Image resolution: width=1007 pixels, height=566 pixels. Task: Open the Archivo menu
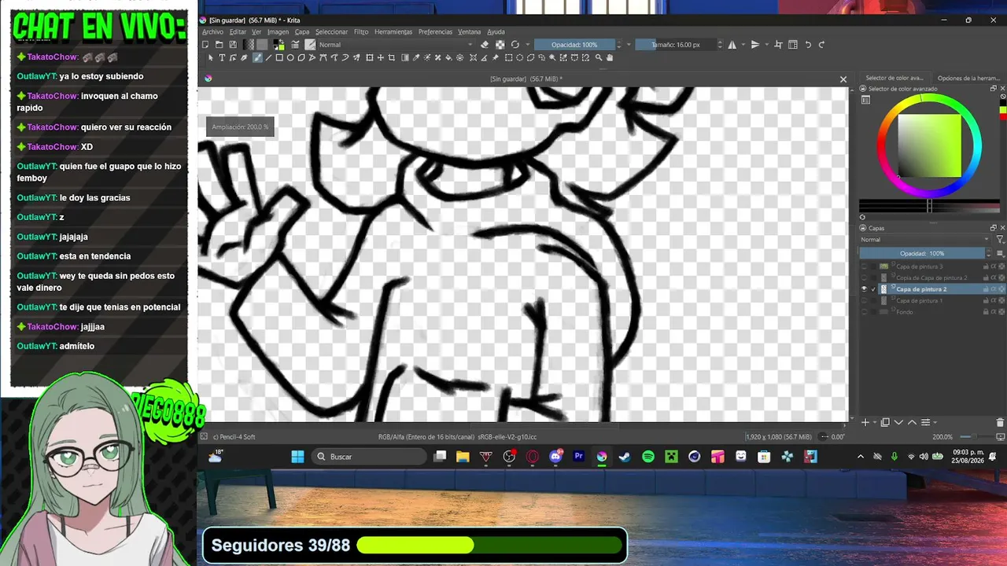[x=212, y=32]
